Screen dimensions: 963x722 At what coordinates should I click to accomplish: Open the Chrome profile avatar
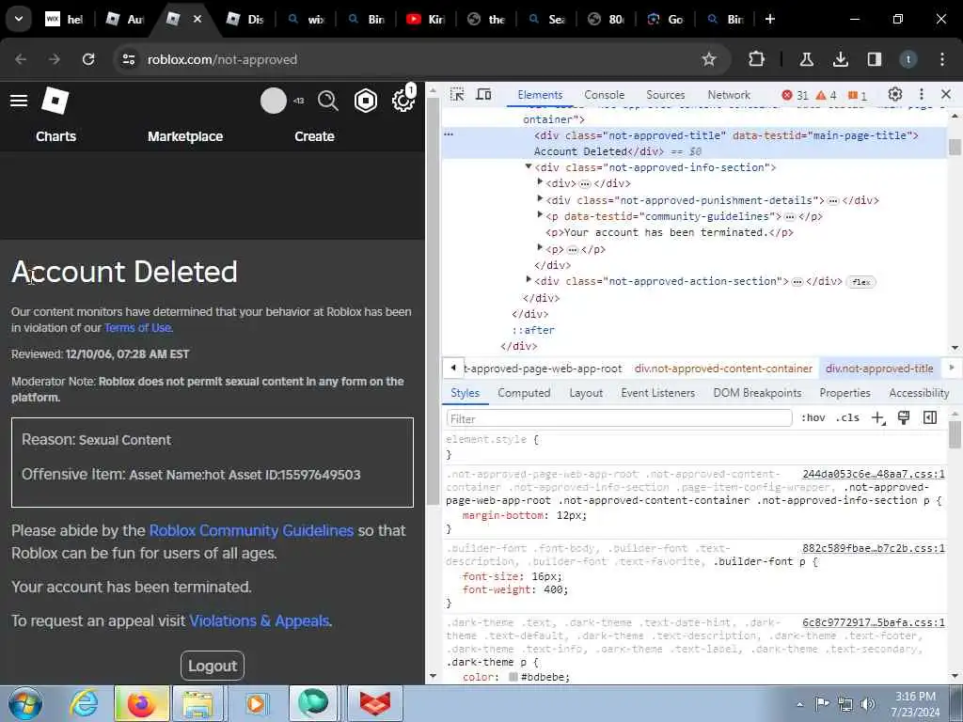(908, 59)
